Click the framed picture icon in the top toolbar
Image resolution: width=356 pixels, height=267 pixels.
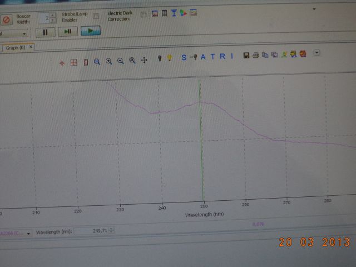click(193, 12)
